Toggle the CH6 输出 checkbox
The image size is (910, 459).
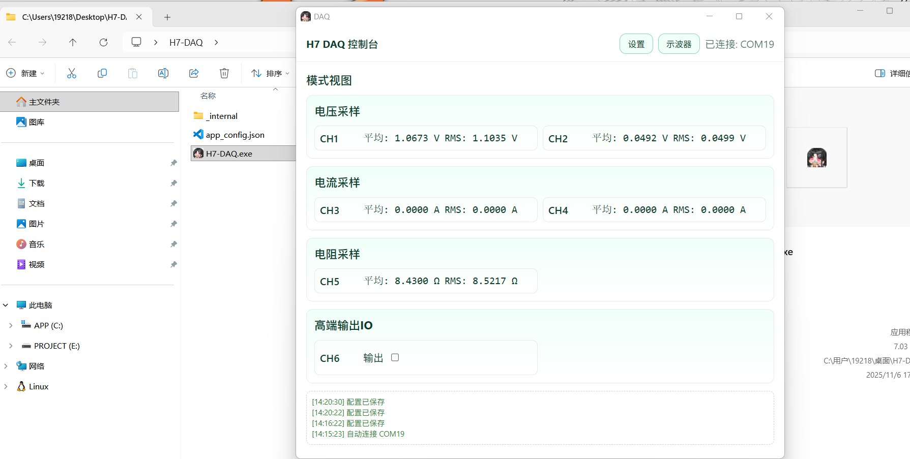[395, 357]
